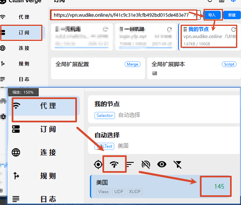Viewport: 241px width, 205px height.
Task: Click the globe icon beside 连接 in subscription window
Action: point(2,48)
